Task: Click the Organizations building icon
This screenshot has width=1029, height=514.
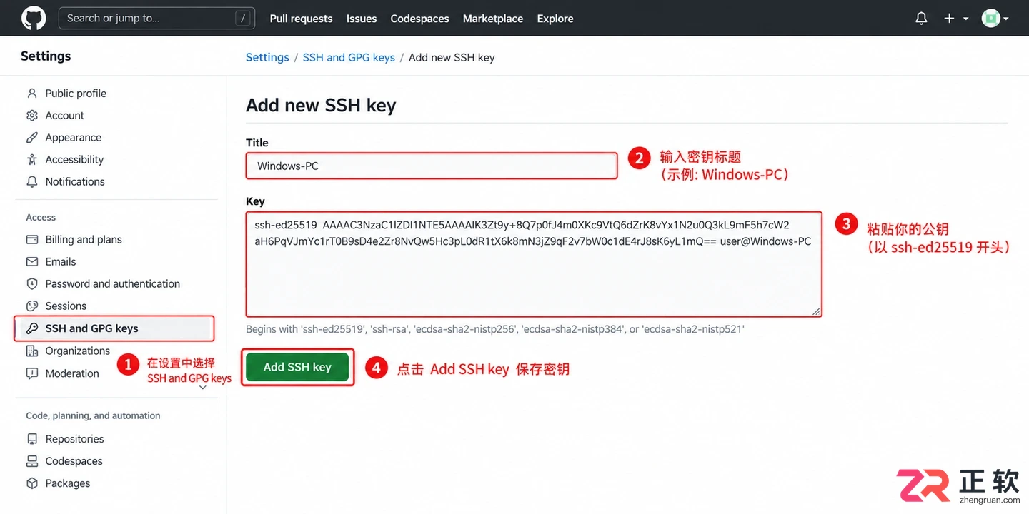Action: pos(31,351)
